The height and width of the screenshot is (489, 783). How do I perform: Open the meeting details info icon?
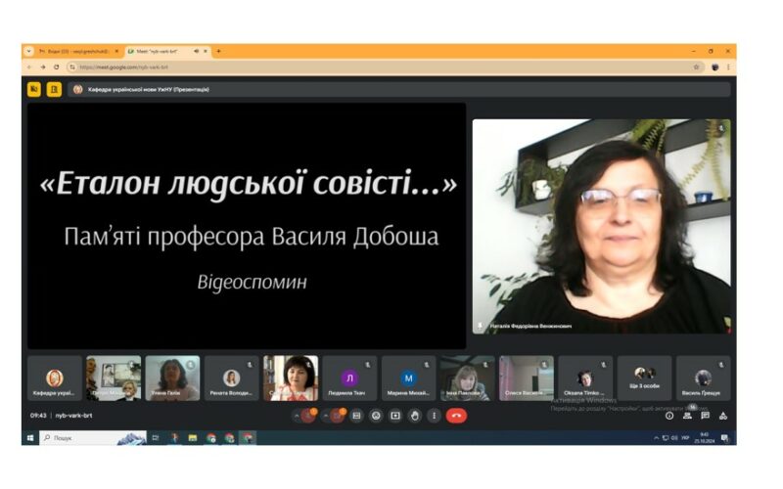(x=669, y=416)
